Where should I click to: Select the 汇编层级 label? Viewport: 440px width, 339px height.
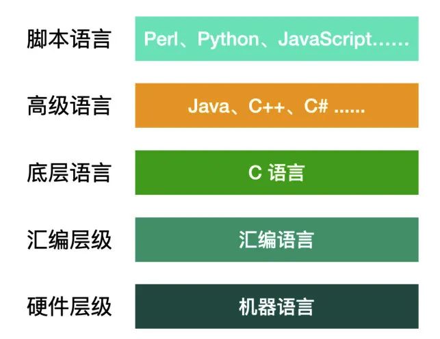coord(69,239)
